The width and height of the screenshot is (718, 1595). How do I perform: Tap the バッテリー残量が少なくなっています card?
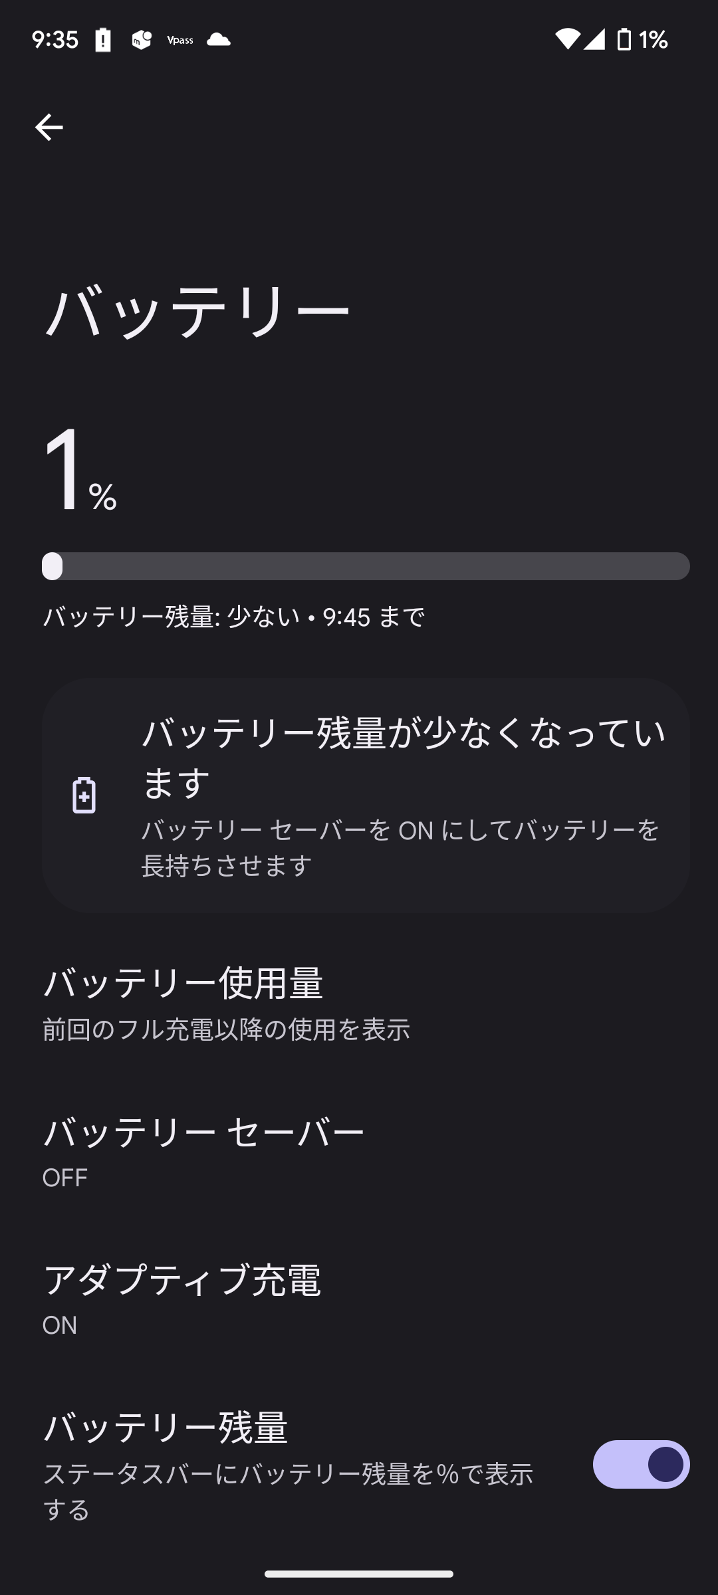click(x=366, y=796)
